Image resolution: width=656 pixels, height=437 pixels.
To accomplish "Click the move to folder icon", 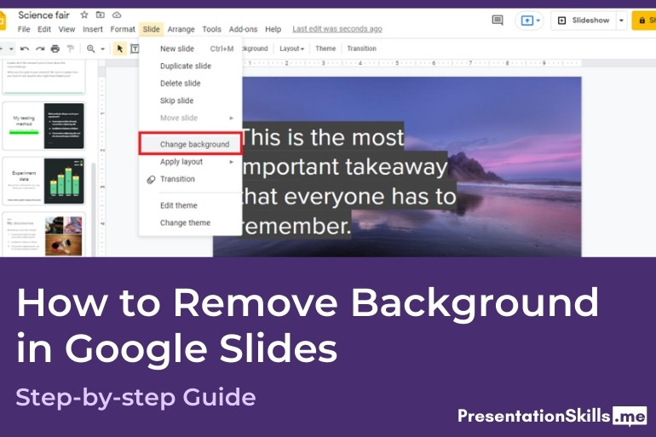I will [101, 15].
